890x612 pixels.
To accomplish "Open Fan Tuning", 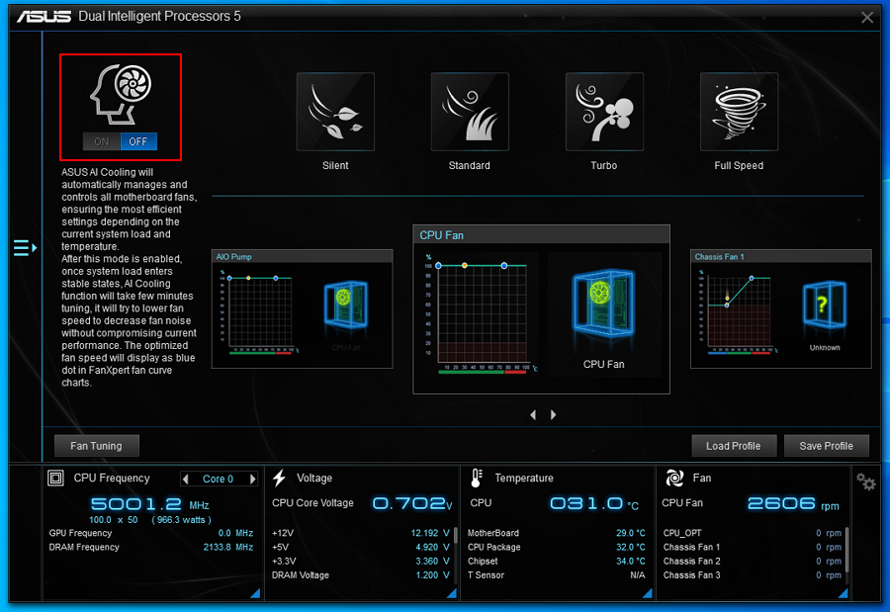I will [x=97, y=446].
